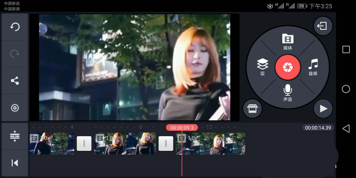The width and height of the screenshot is (356, 178).
Task: Expand the timeline track view
Action: point(15,136)
